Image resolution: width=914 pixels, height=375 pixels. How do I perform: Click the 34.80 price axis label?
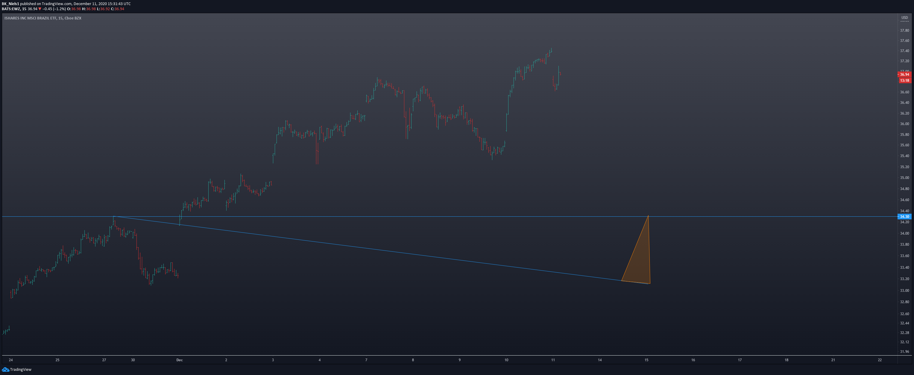pyautogui.click(x=904, y=189)
